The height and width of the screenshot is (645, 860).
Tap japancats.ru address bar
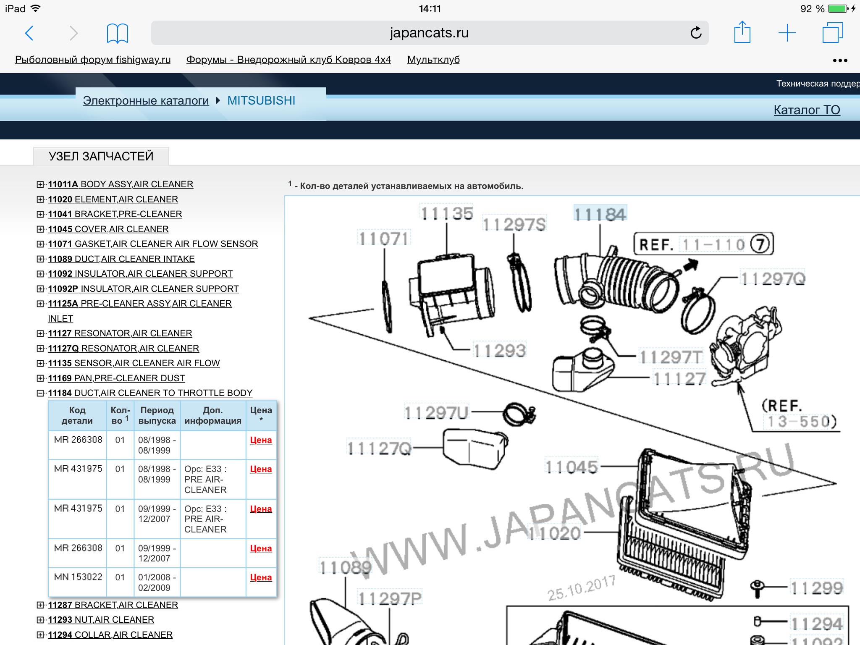pos(429,33)
